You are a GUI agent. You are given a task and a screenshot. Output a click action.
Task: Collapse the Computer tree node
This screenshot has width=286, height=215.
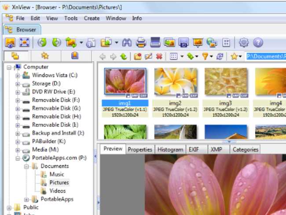pos(9,67)
